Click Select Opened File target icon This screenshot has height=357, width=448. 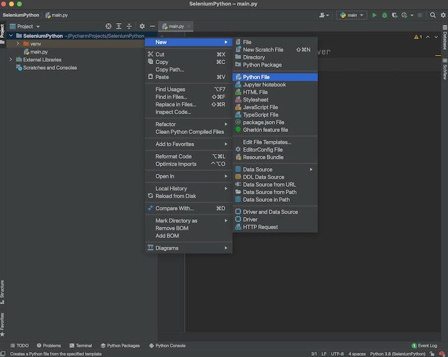pyautogui.click(x=109, y=26)
